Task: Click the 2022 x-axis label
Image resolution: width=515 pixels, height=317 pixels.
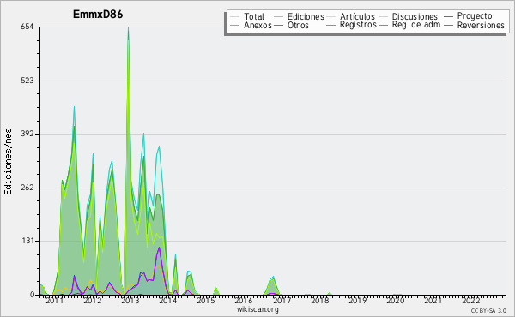Action: click(x=471, y=301)
